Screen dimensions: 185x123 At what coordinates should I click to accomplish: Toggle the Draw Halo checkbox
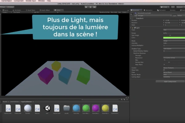164,70
